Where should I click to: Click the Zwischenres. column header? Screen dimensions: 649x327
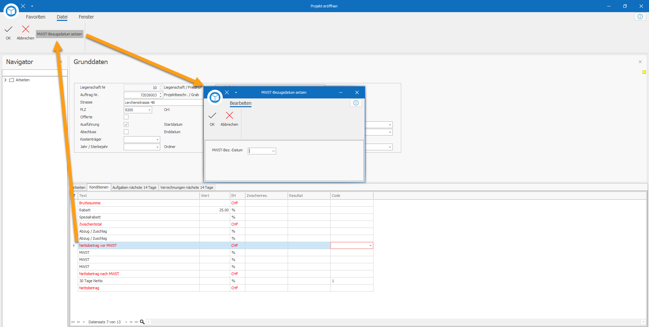click(x=266, y=196)
